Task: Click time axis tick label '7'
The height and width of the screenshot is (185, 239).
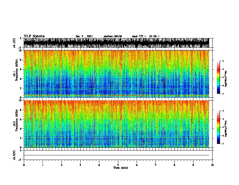Action: (156, 165)
